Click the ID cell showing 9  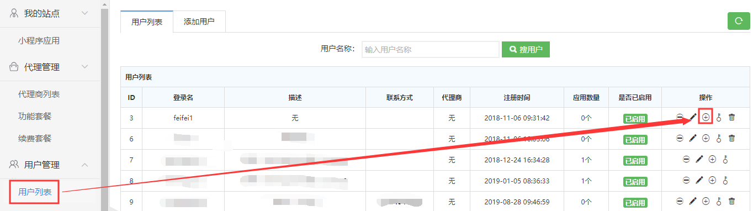pyautogui.click(x=131, y=202)
